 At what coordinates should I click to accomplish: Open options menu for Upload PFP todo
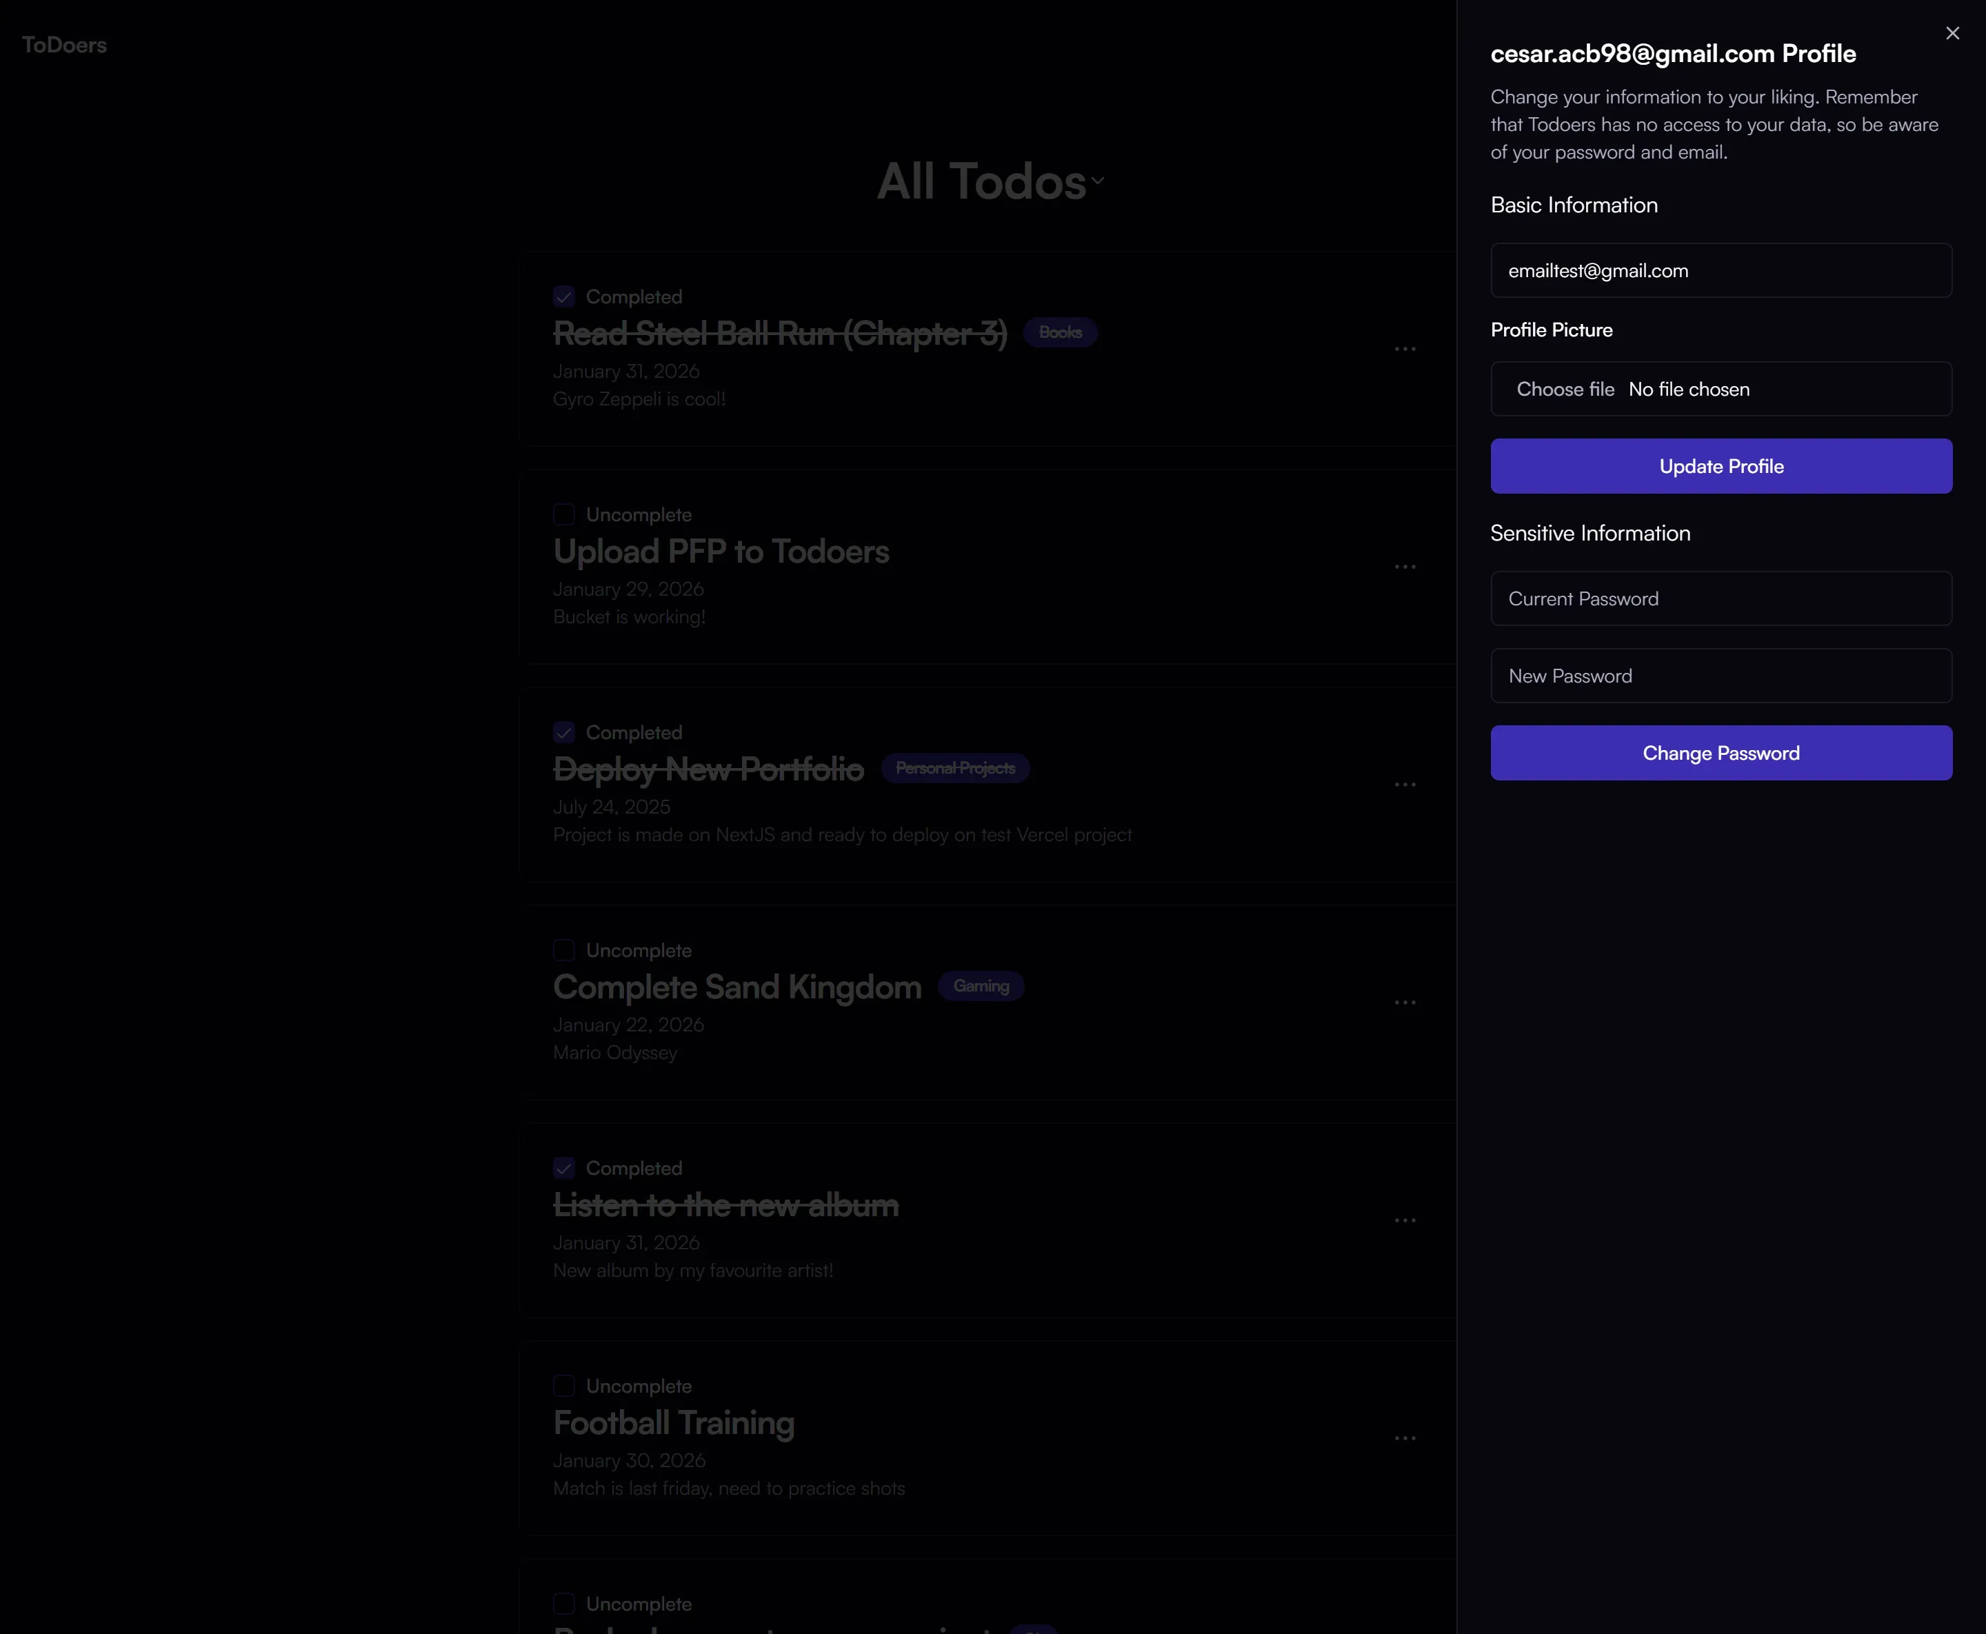coord(1404,567)
